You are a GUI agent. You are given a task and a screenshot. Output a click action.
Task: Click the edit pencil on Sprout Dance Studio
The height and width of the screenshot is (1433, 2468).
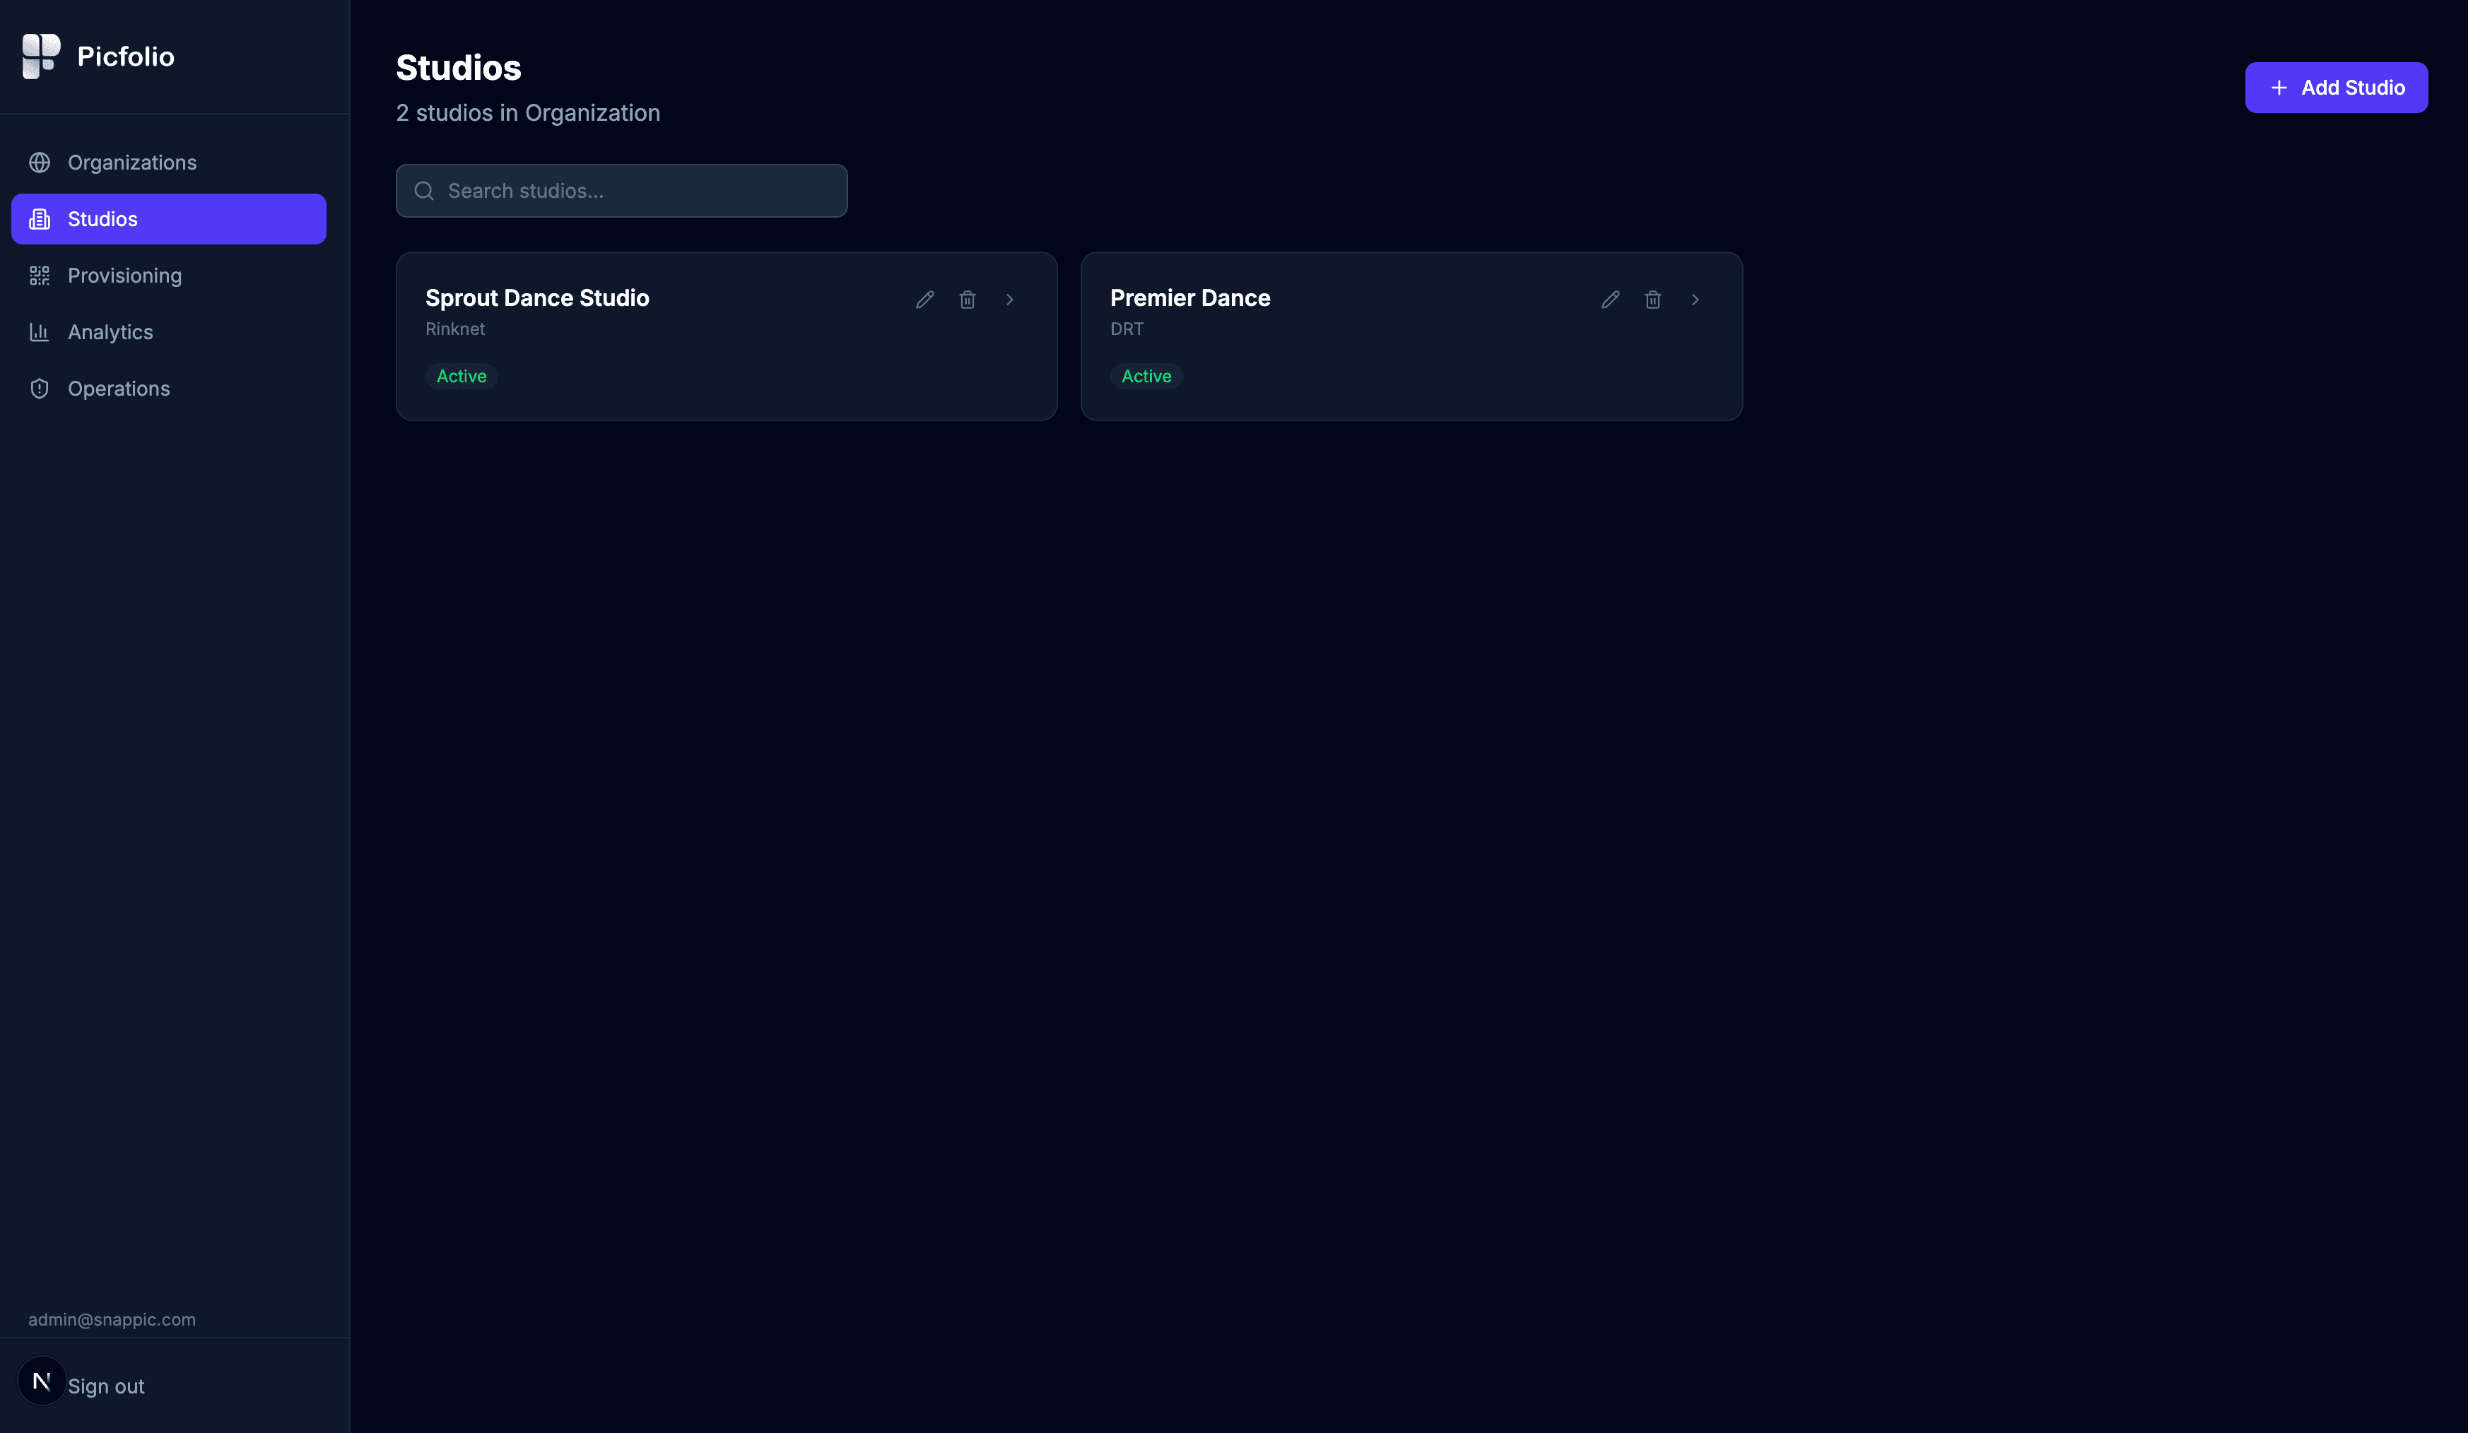coord(924,300)
